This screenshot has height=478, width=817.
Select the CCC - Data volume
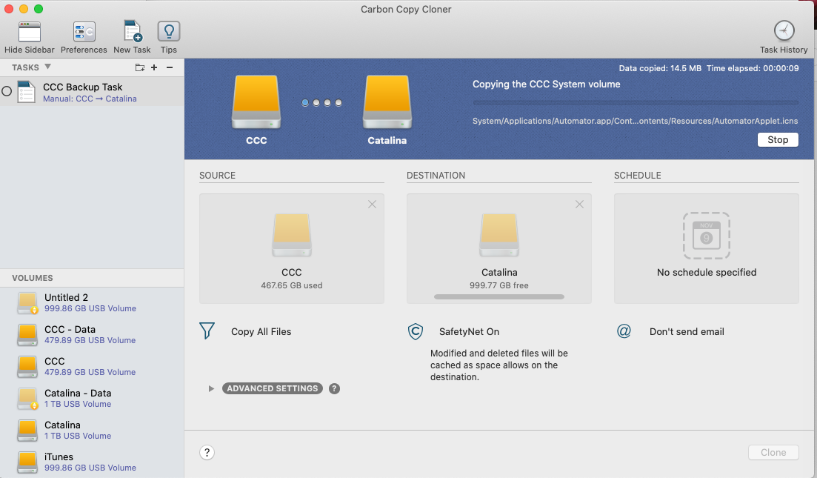tap(92, 335)
